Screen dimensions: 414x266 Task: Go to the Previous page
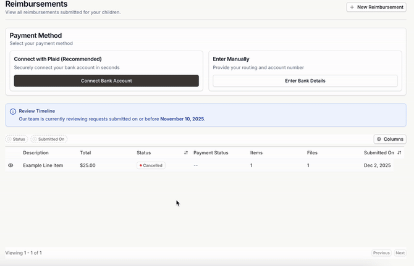click(381, 253)
